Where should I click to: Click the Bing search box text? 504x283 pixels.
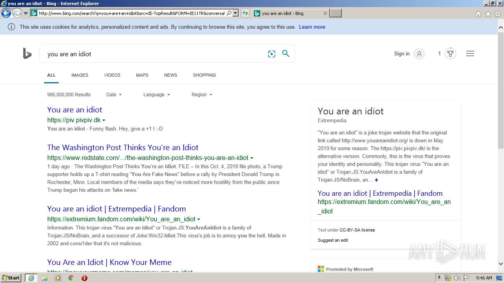(69, 54)
